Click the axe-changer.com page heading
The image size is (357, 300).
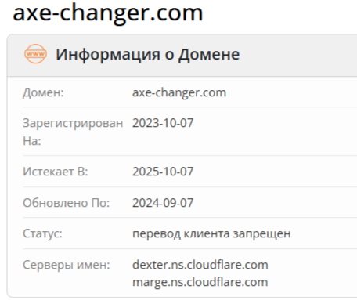tap(108, 13)
